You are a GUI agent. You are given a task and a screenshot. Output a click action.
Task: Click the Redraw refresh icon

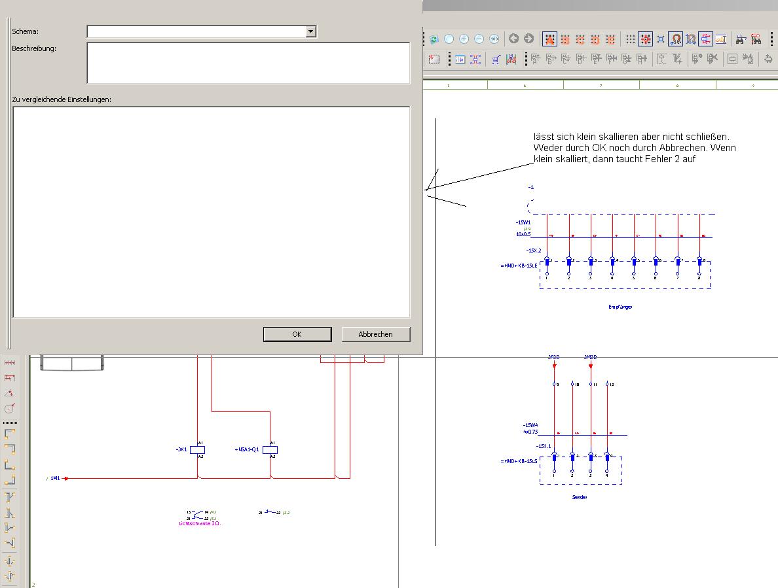click(x=434, y=39)
